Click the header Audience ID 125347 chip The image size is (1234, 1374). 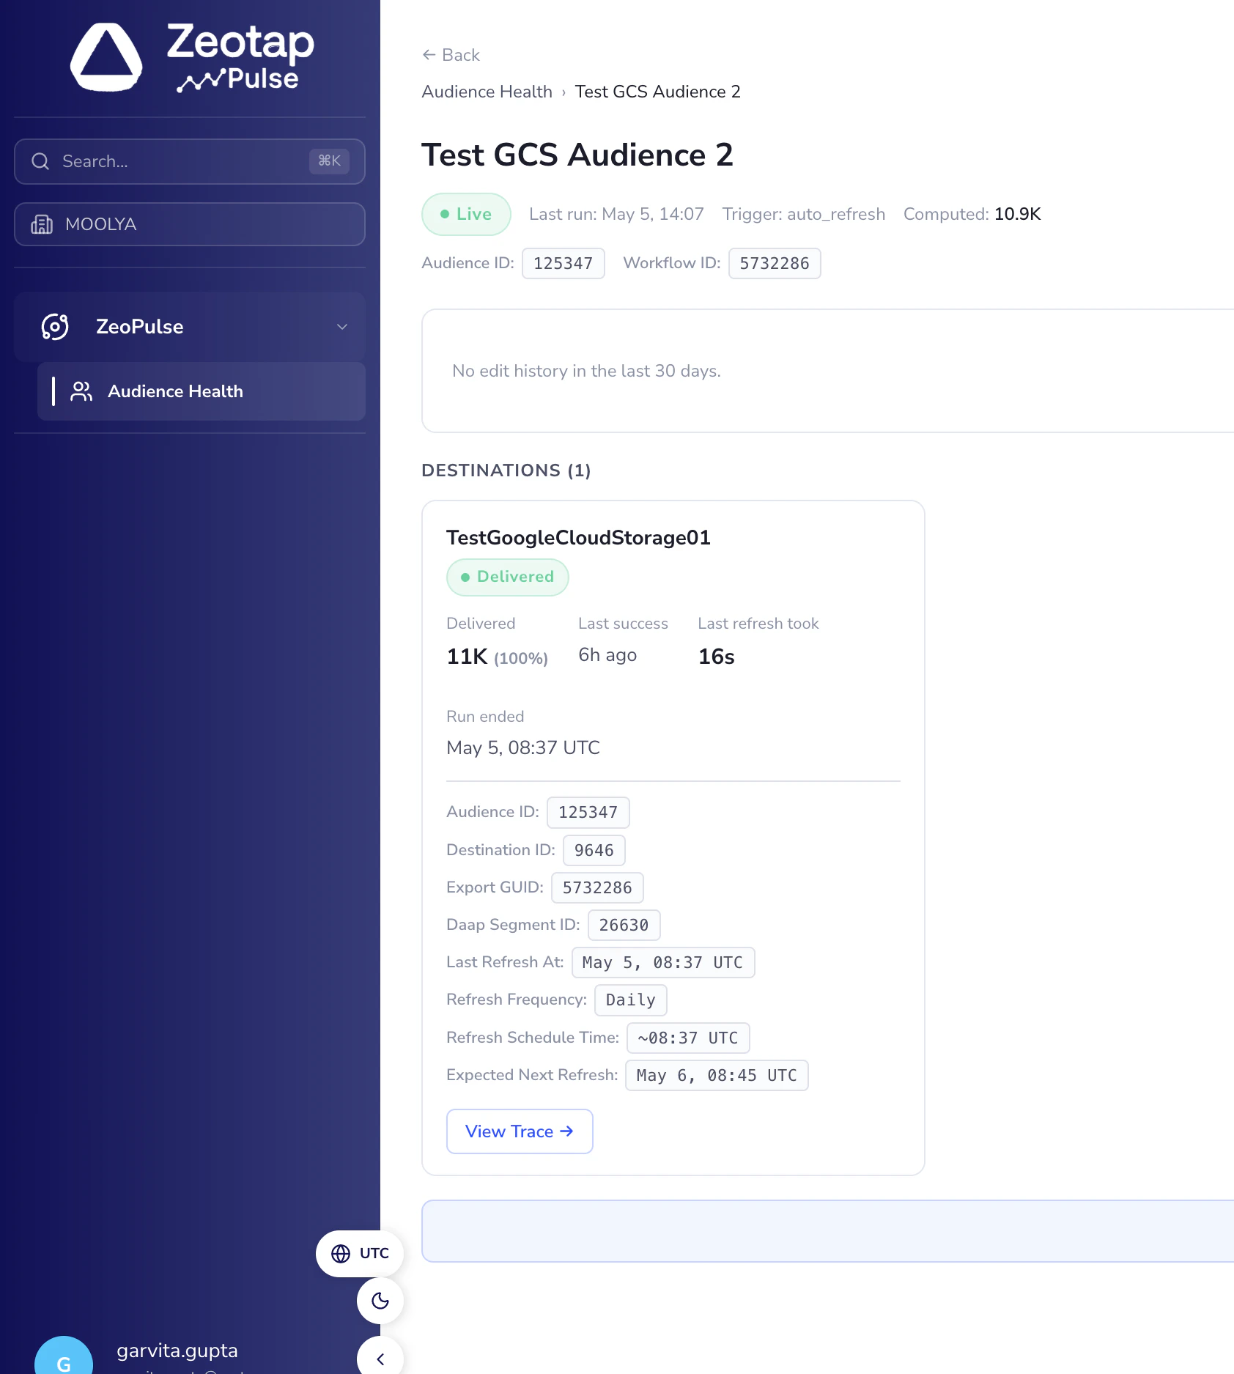(x=563, y=264)
